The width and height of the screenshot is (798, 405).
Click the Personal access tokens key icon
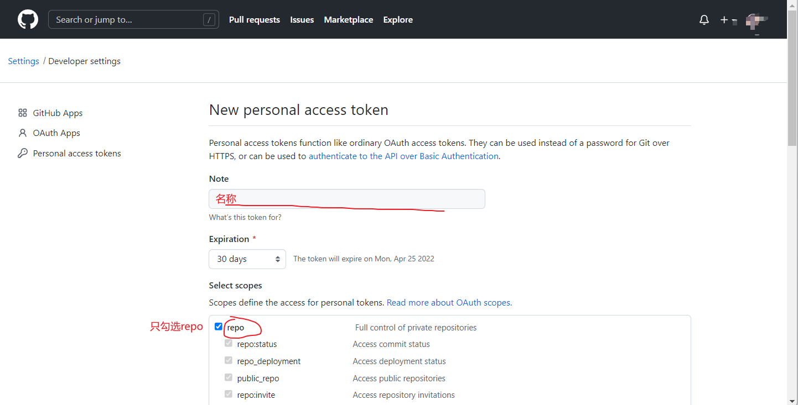pyautogui.click(x=23, y=154)
